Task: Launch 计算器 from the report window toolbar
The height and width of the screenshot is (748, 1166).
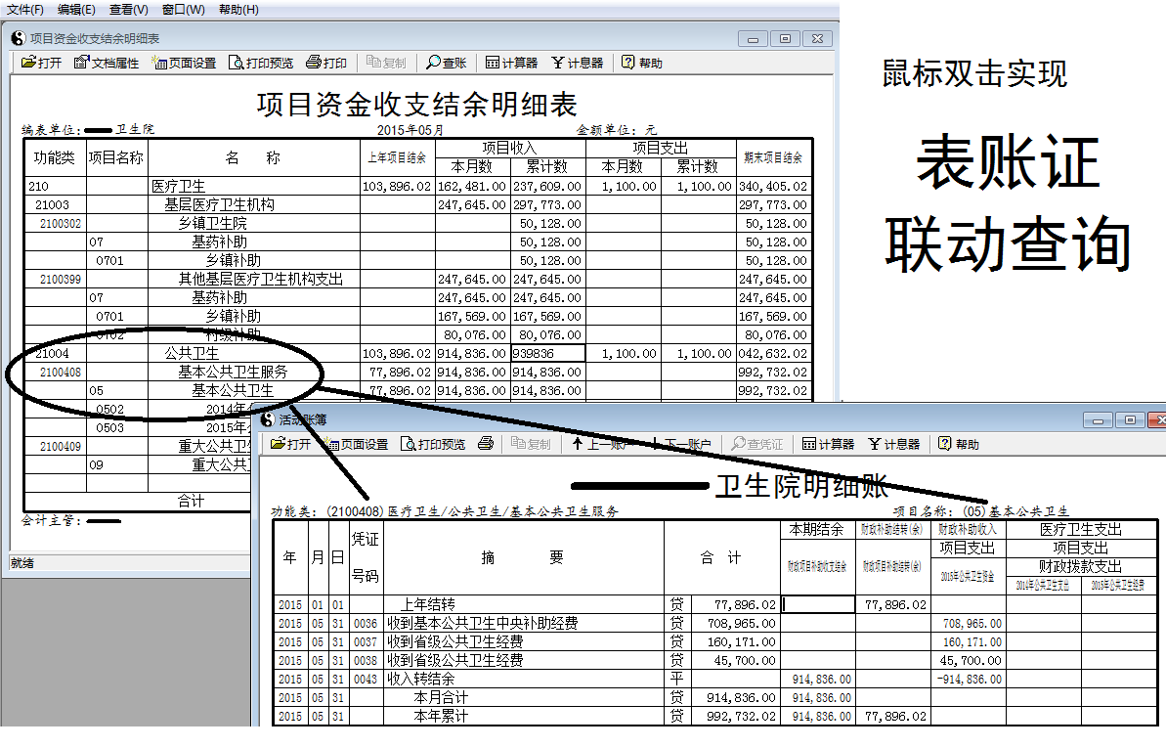Action: tap(511, 63)
